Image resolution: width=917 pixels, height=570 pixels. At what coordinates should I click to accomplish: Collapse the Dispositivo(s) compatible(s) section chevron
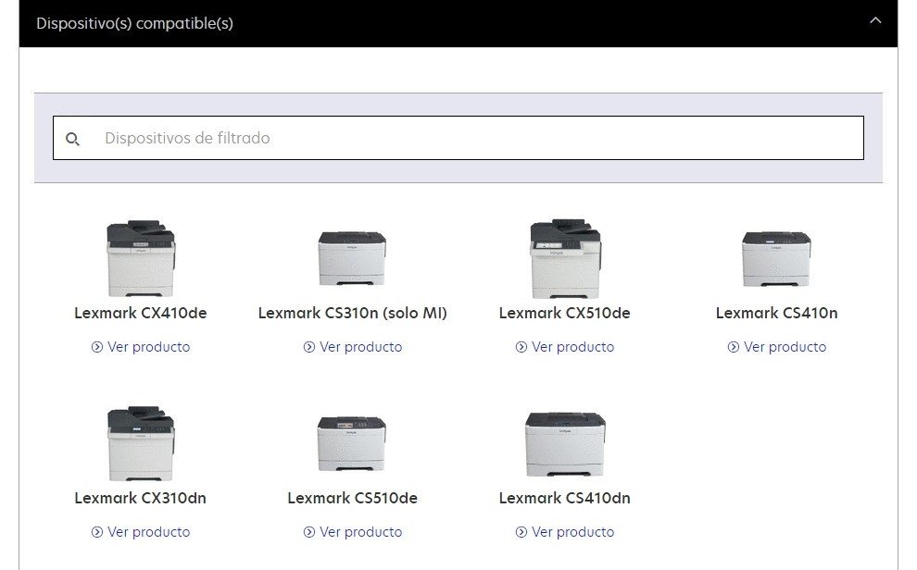[874, 21]
